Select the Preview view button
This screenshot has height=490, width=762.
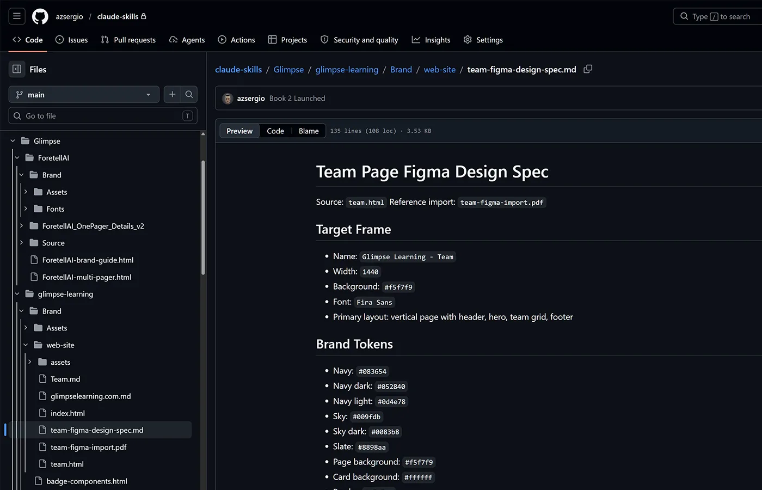click(239, 131)
